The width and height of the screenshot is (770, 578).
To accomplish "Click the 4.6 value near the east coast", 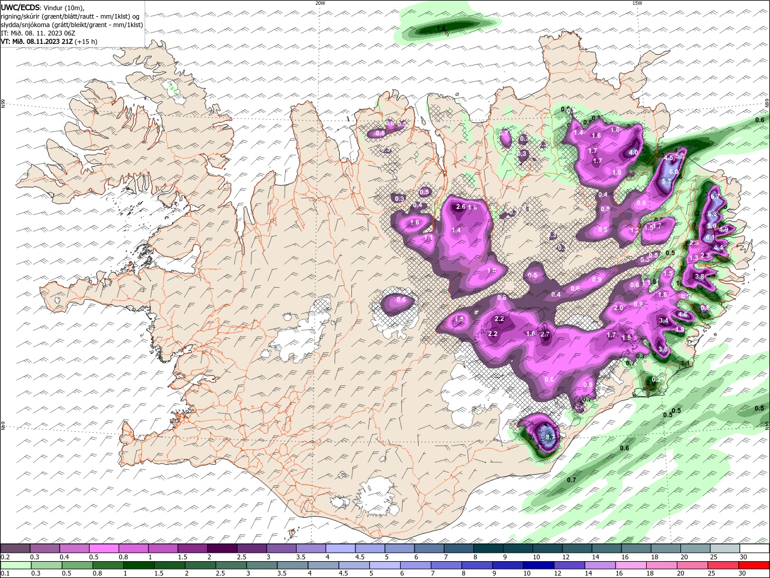I will tap(683, 314).
